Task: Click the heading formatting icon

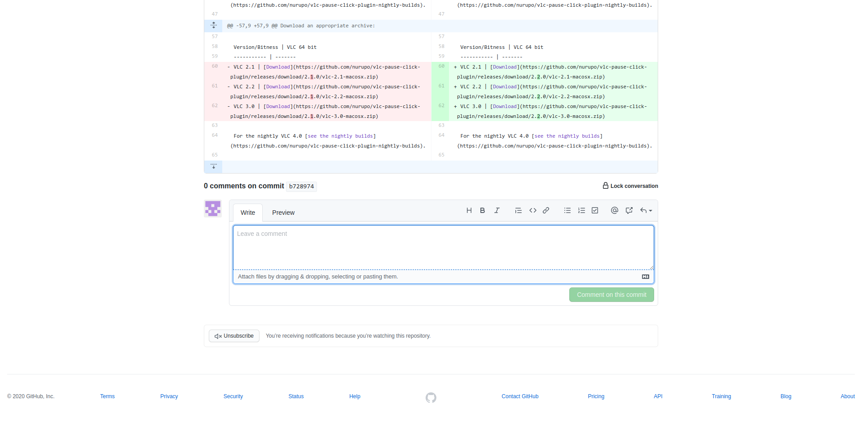Action: pos(469,210)
